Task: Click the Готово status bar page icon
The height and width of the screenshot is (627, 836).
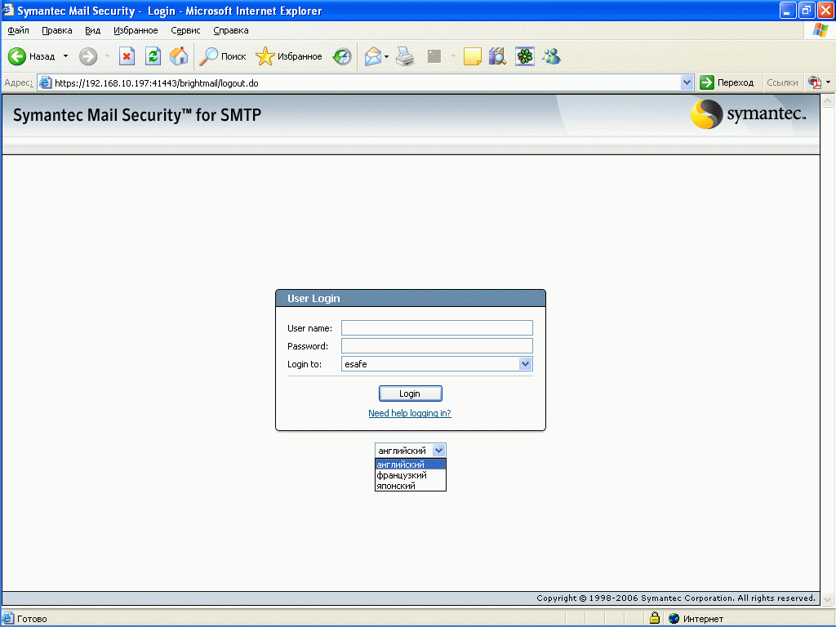Action: (x=8, y=619)
